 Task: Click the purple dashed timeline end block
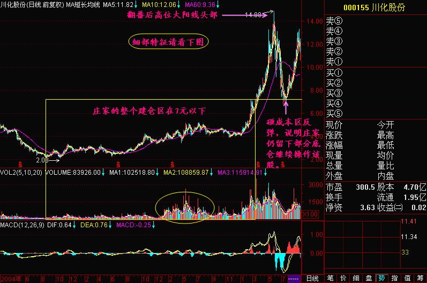(x=294, y=278)
